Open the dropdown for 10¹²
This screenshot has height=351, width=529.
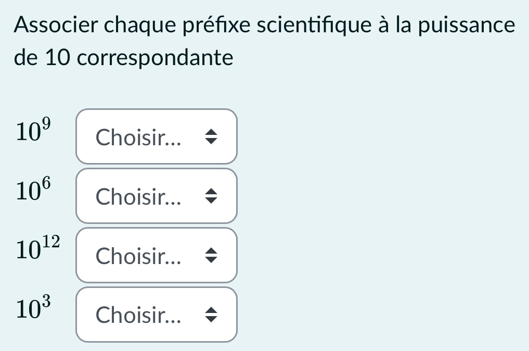tap(157, 255)
